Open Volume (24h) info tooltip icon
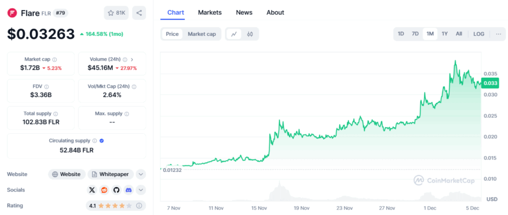Image resolution: width=508 pixels, height=215 pixels. tap(125, 59)
